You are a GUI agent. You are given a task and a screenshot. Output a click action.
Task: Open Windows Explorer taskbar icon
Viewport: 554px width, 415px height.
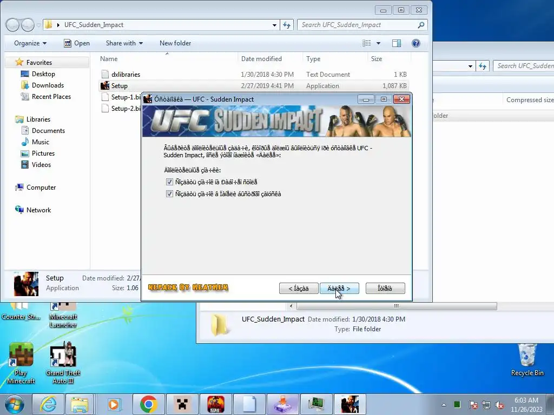click(x=80, y=404)
